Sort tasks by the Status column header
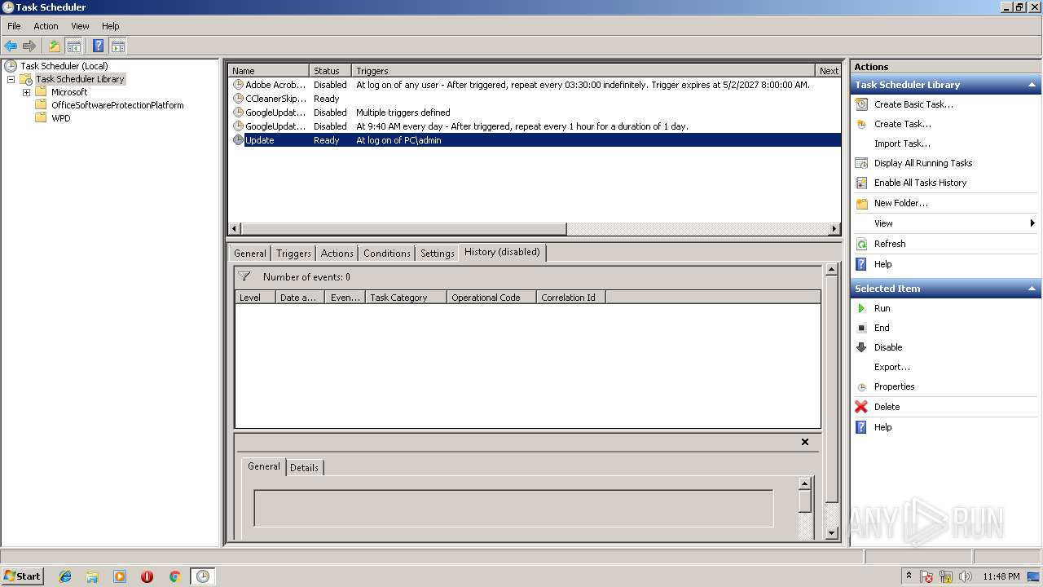 [x=331, y=71]
